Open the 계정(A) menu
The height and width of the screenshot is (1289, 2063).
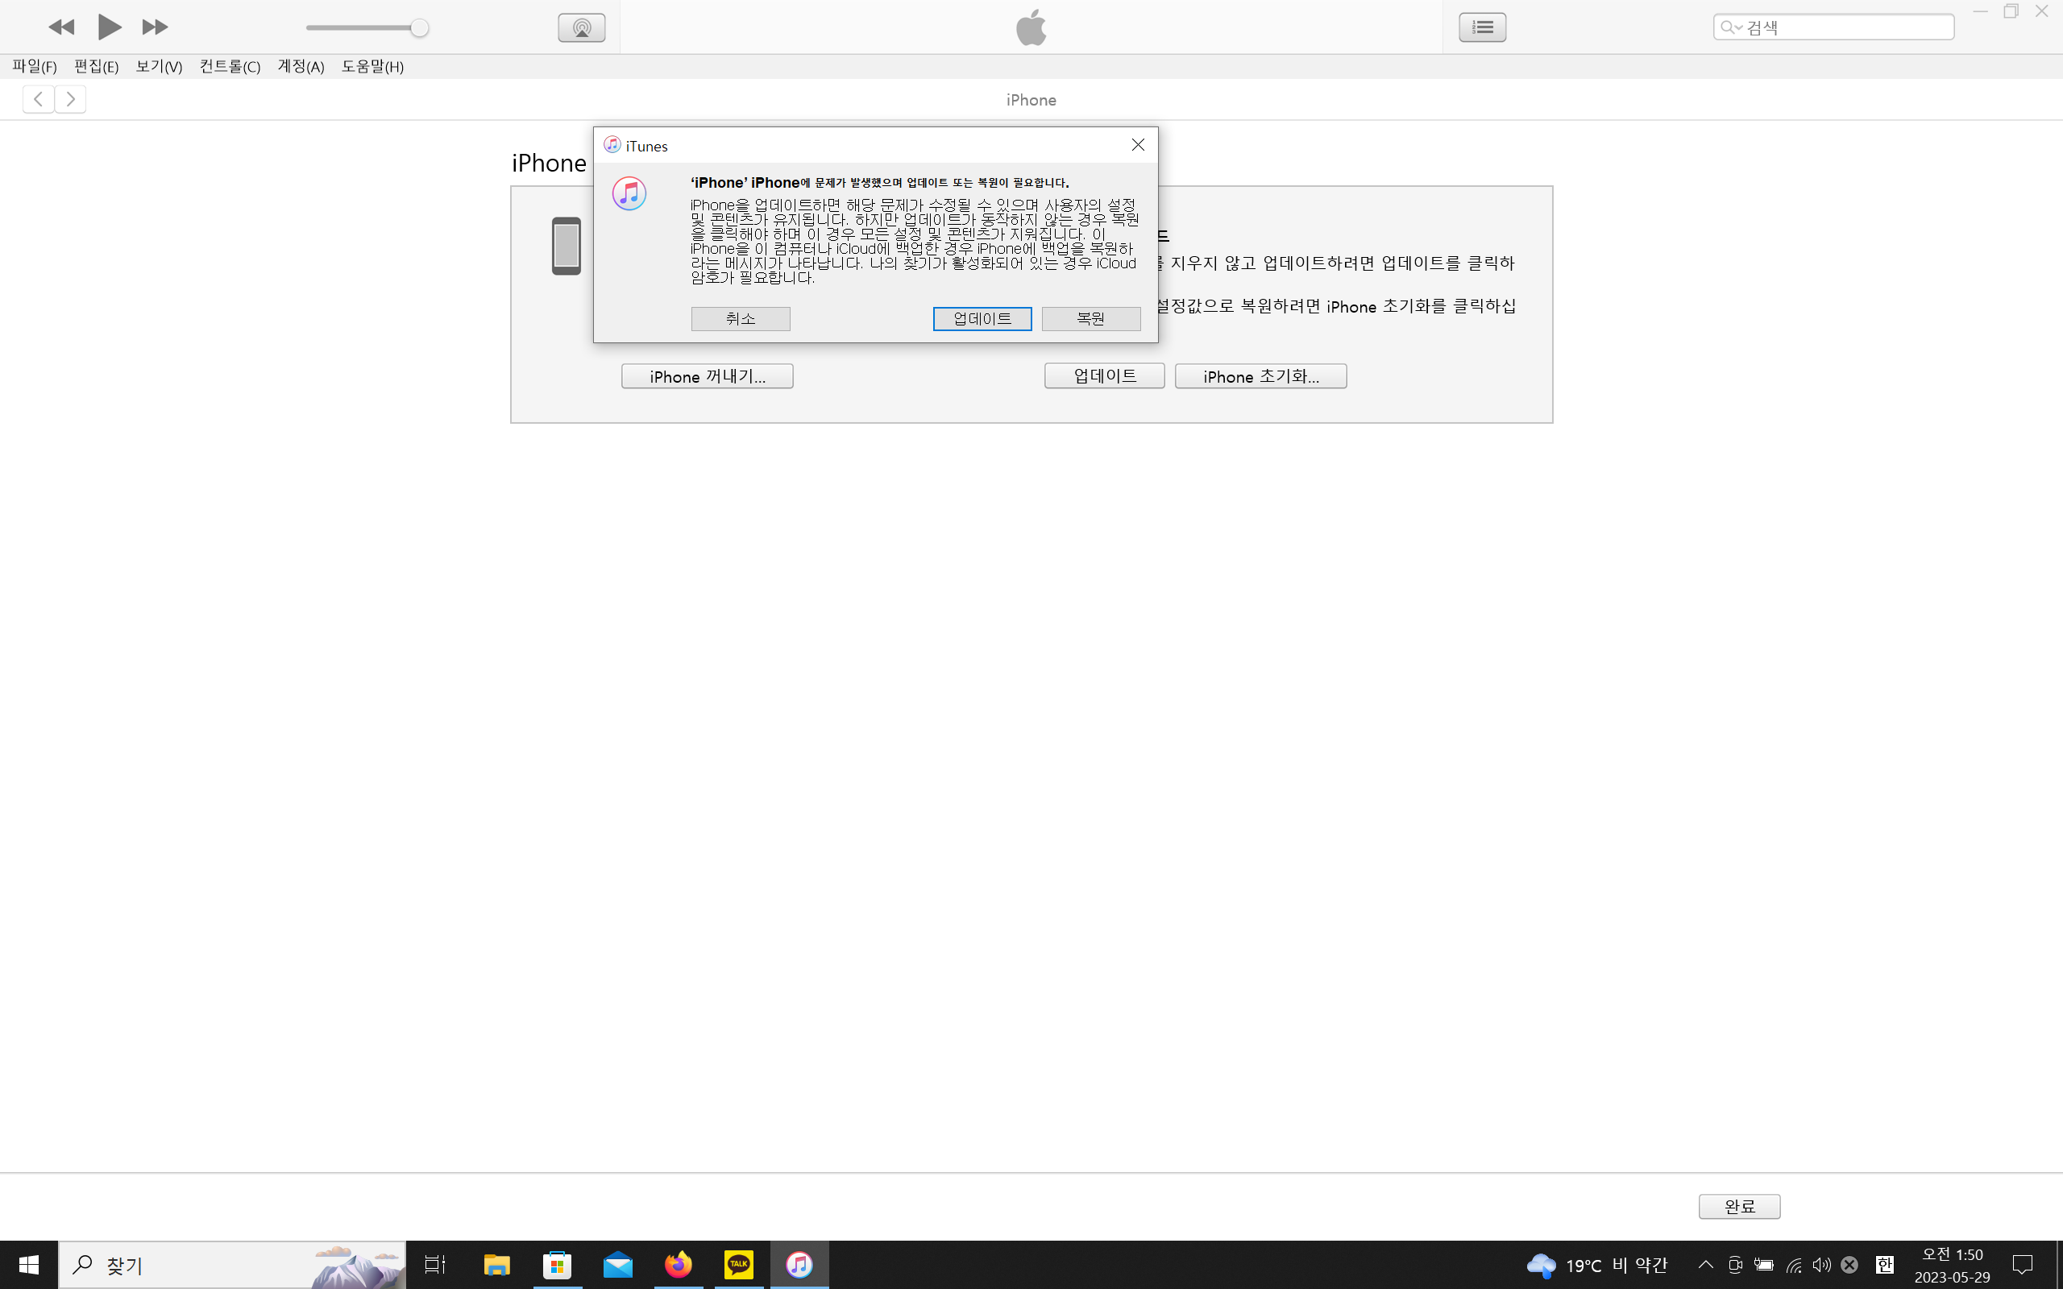(x=300, y=67)
